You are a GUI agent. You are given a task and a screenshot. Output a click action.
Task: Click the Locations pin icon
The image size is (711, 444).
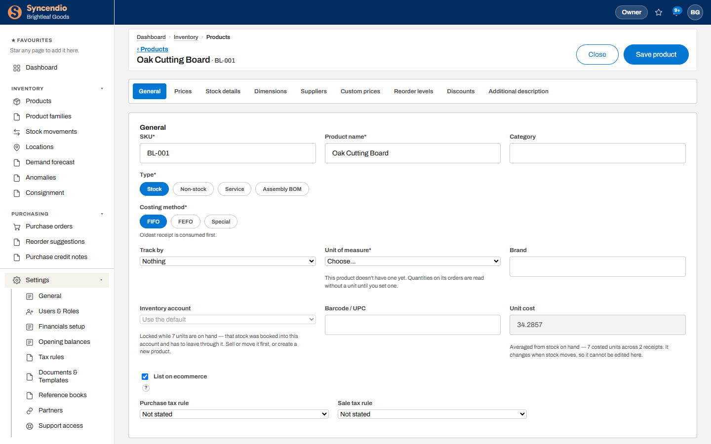(x=17, y=147)
